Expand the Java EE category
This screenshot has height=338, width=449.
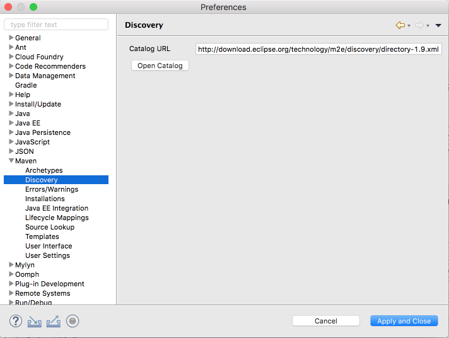click(x=11, y=123)
